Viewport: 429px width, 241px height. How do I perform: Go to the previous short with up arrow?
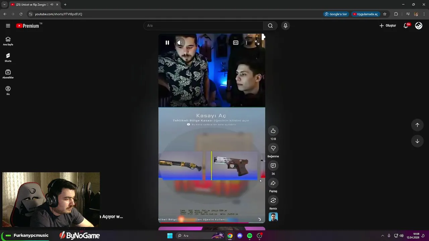[417, 125]
